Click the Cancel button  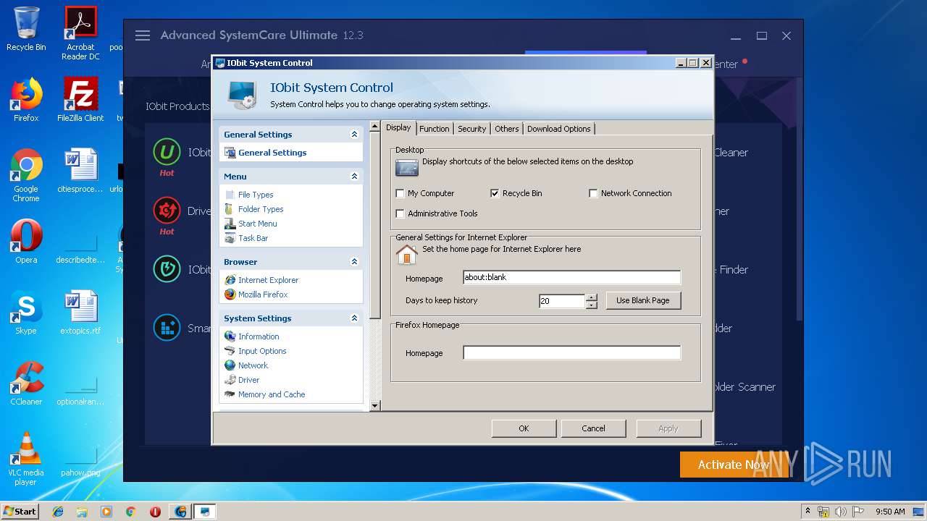click(593, 428)
